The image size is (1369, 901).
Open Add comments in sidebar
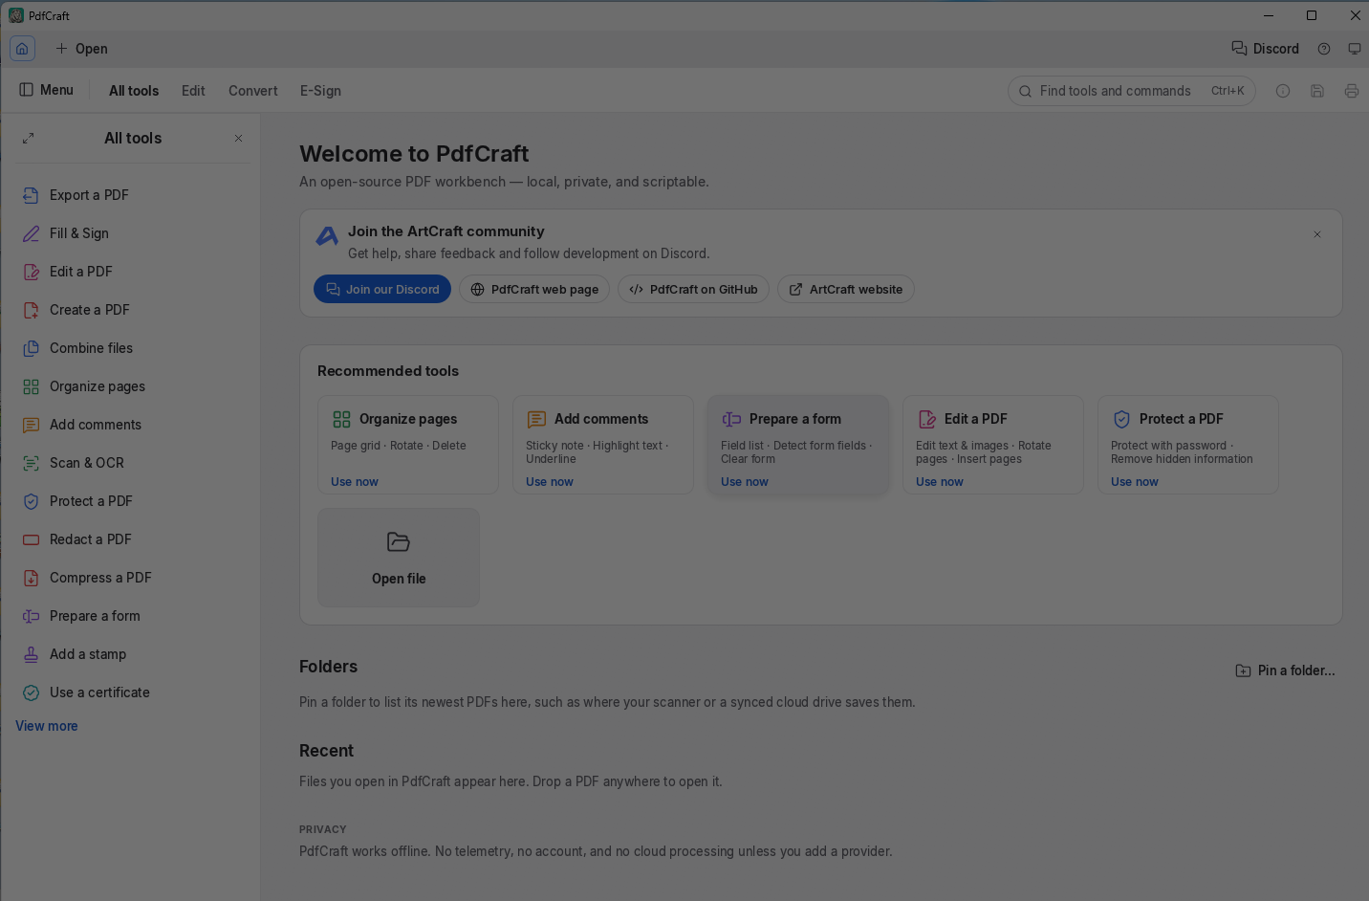[131, 425]
